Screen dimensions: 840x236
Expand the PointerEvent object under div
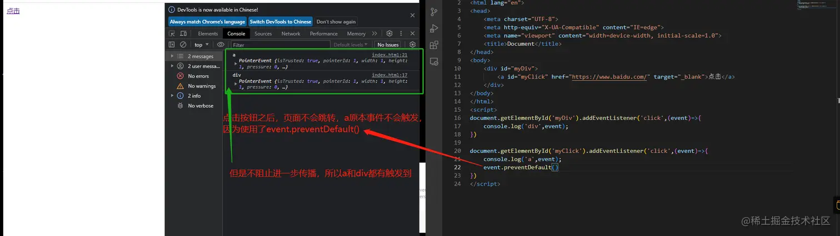(236, 84)
